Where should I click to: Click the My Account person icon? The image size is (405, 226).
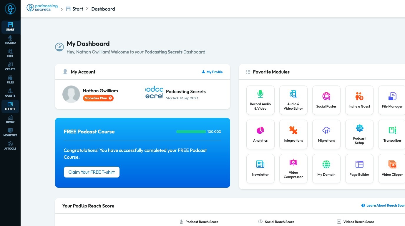coord(65,72)
